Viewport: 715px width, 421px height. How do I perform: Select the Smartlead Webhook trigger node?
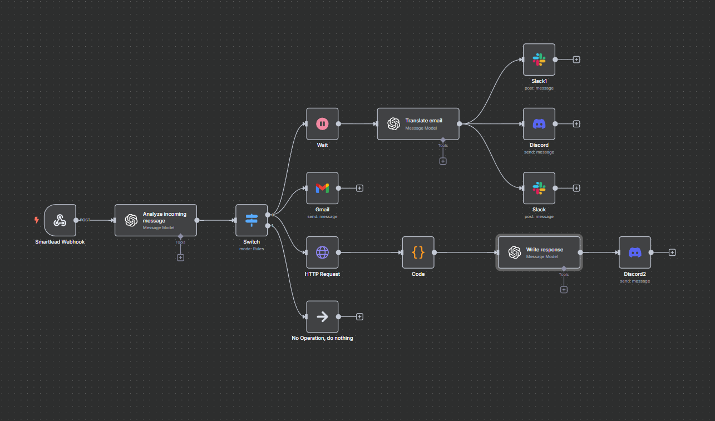[60, 220]
